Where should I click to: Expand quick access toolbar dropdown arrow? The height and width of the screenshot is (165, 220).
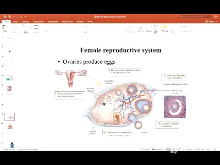point(25,16)
